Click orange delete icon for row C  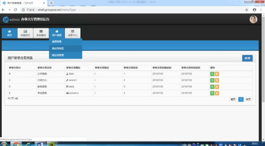[217, 80]
